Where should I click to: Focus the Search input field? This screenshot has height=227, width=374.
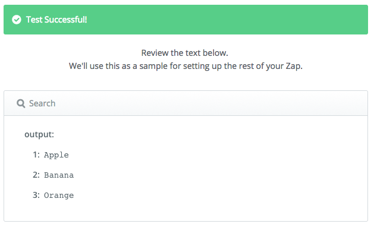186,103
